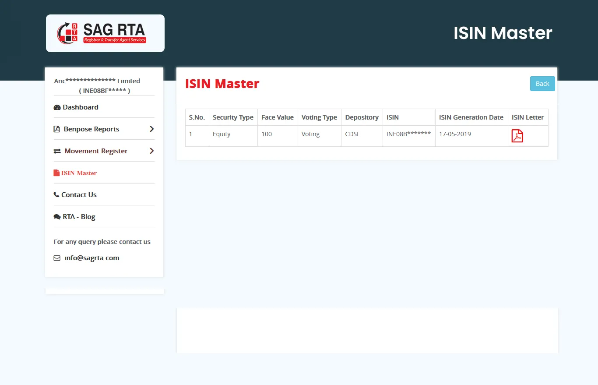Expand the Movement Register chevron
598x385 pixels.
[151, 151]
